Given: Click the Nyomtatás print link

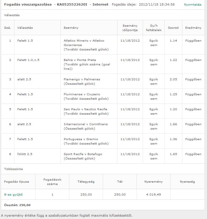Looking at the screenshot, I should tap(193, 5).
